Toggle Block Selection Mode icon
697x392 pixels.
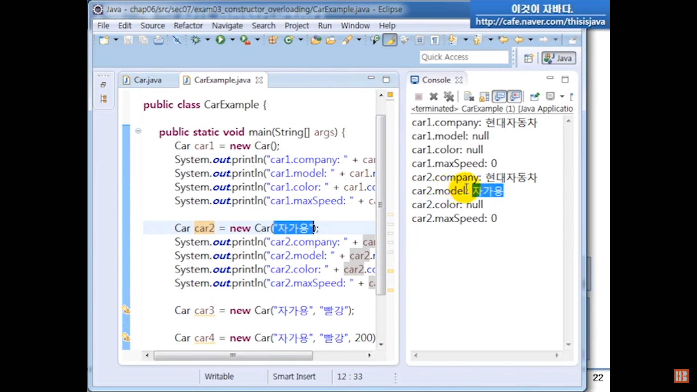(x=420, y=40)
